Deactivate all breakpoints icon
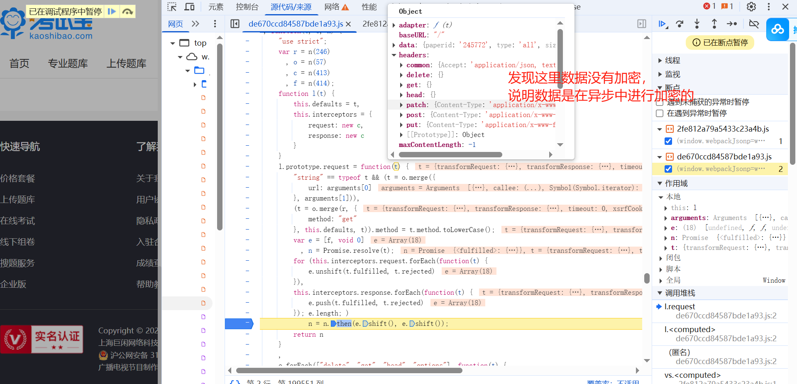 click(754, 24)
